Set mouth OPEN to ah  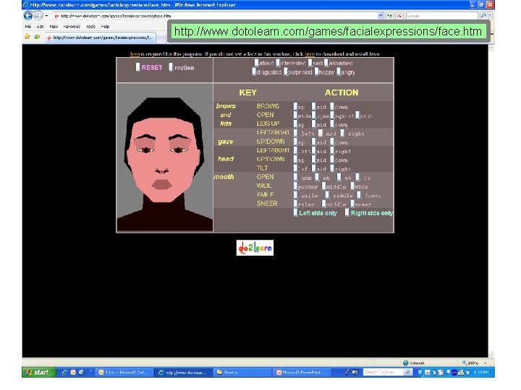click(339, 177)
